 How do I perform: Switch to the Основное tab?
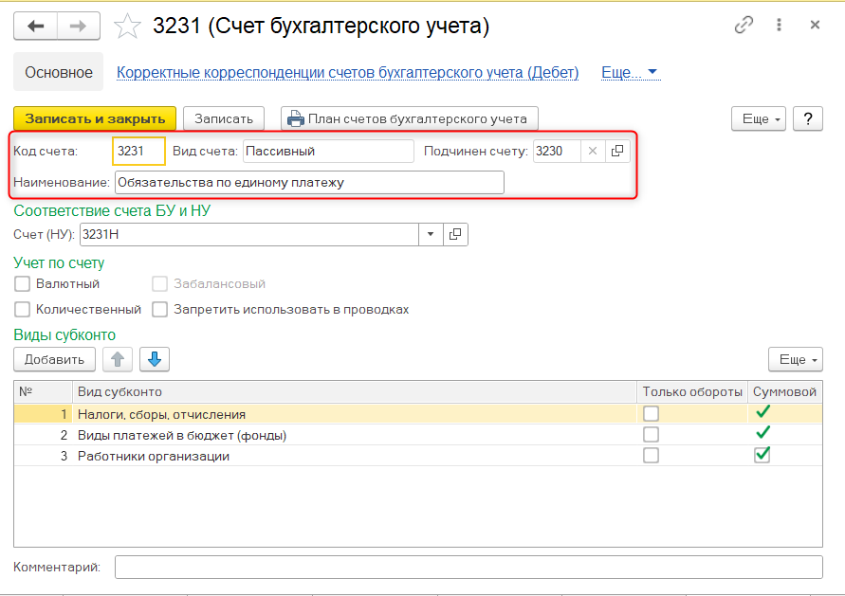(59, 72)
